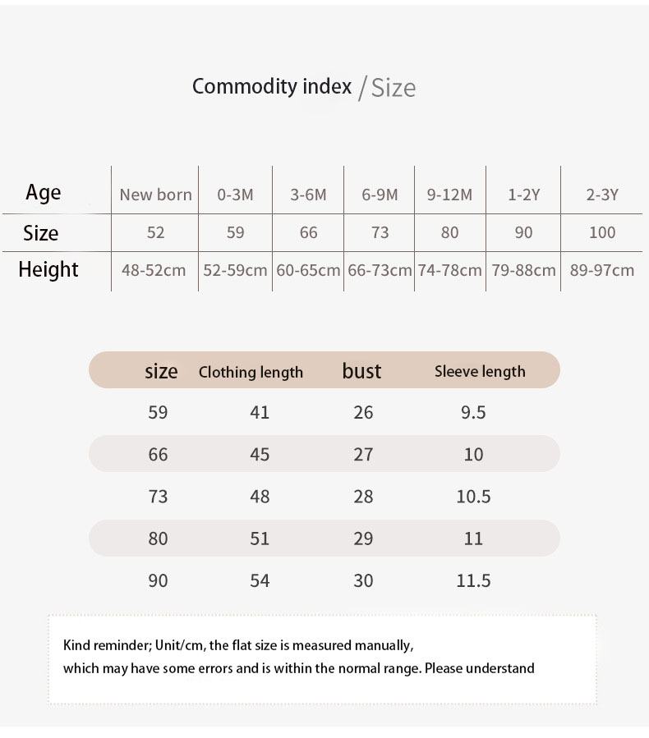Viewport: 649px width, 738px height.
Task: Click the sleeve length value 10.5
Action: (473, 497)
